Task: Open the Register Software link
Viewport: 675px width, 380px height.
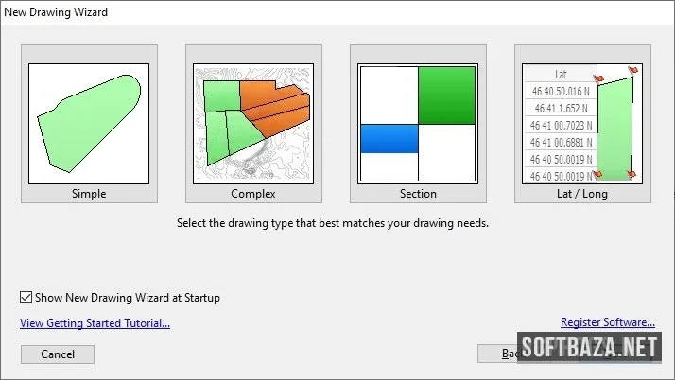Action: point(608,322)
